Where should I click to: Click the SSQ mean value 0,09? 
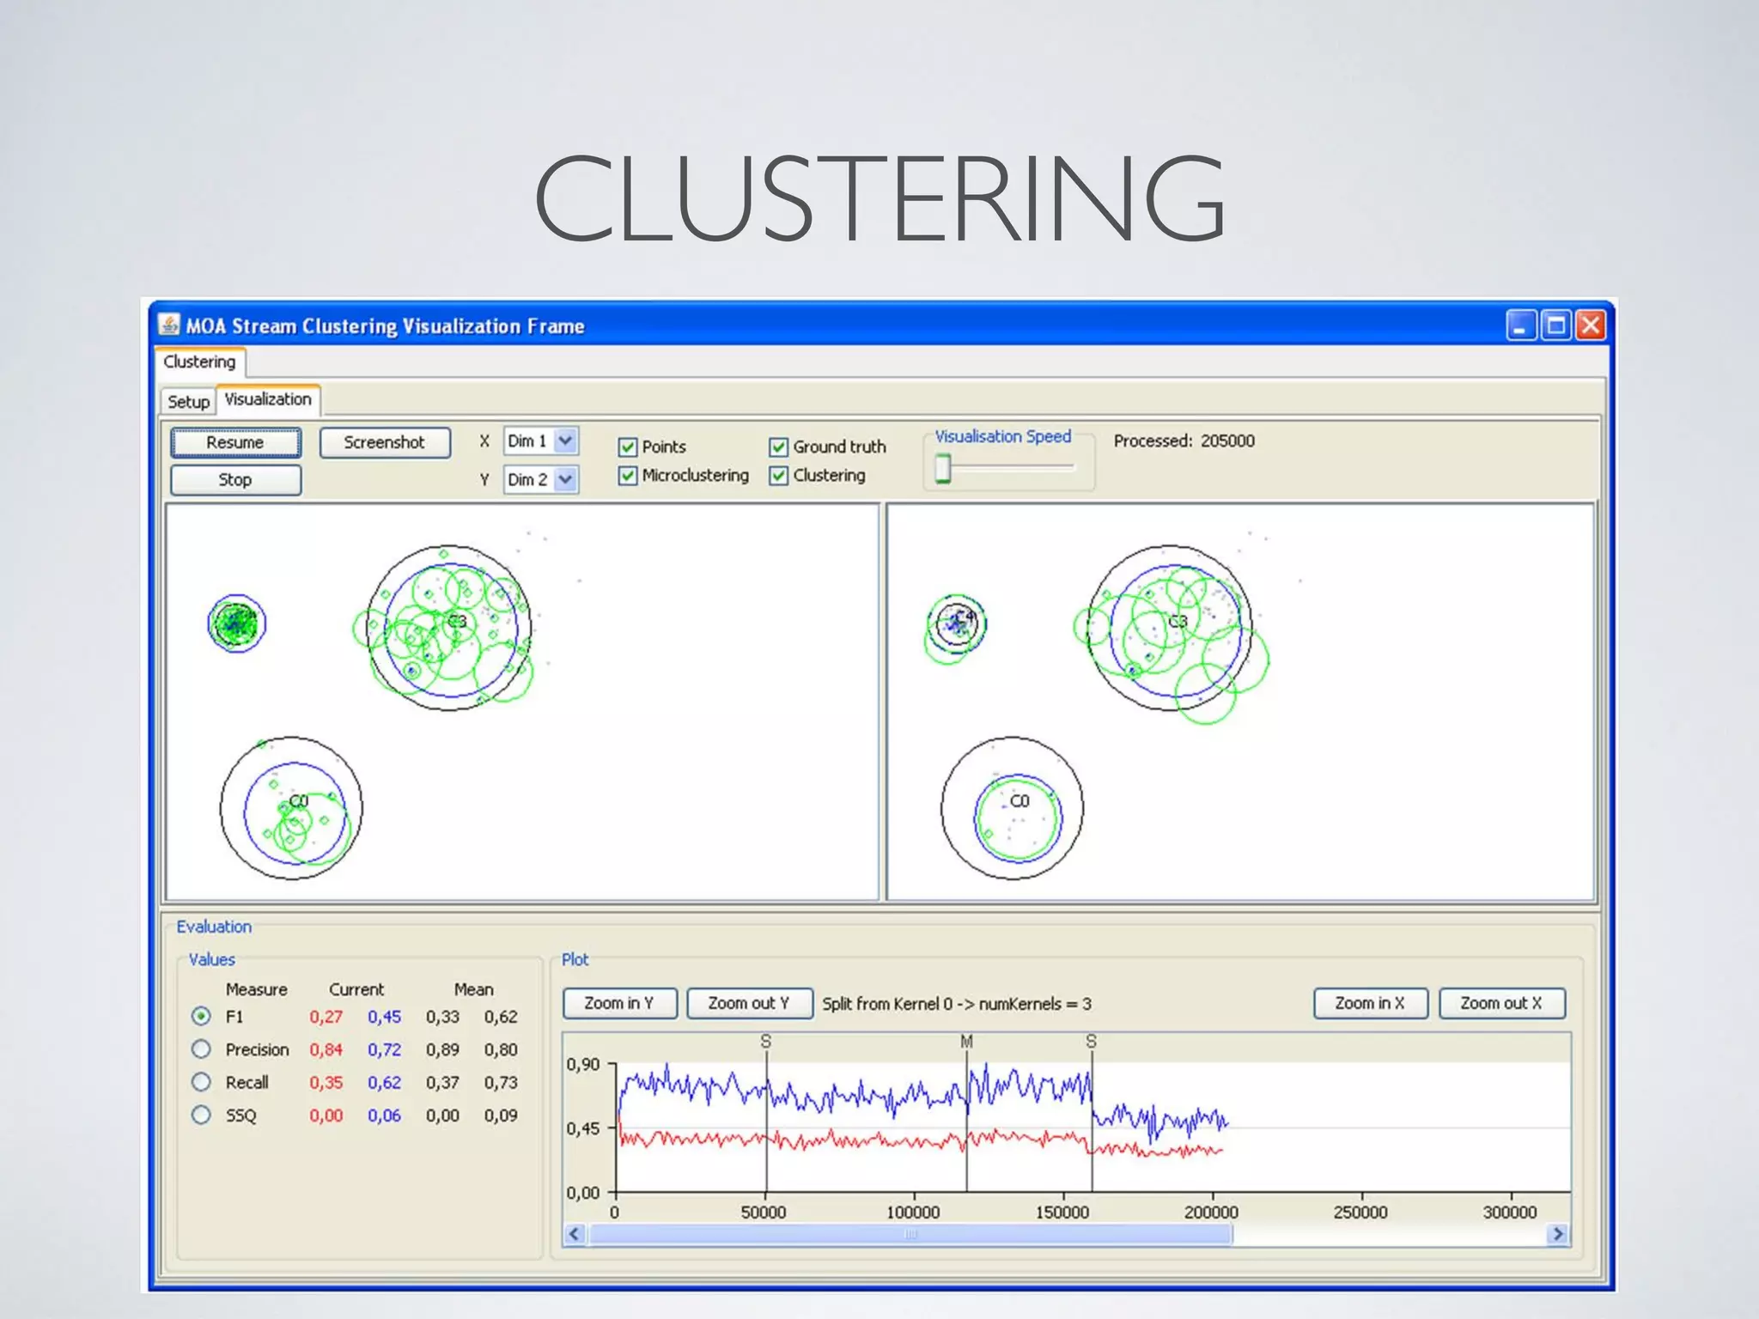501,1115
